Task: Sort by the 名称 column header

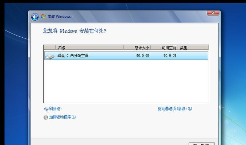Action: coord(89,47)
